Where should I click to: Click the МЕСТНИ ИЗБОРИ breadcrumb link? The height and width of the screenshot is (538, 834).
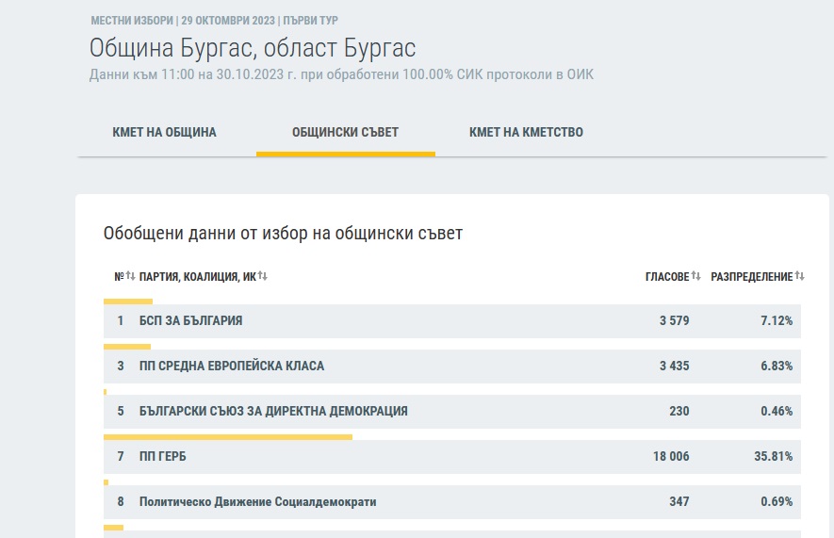coord(131,21)
